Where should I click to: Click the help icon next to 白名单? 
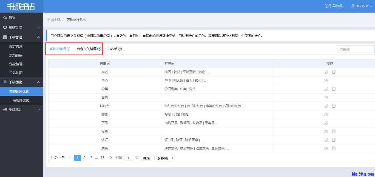(120, 49)
